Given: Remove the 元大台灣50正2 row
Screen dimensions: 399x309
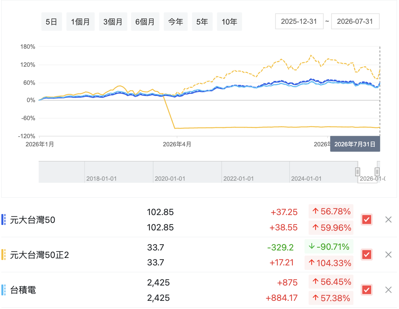Looking at the screenshot, I should (x=388, y=255).
